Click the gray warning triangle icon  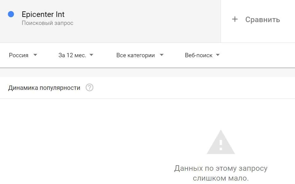click(x=221, y=142)
